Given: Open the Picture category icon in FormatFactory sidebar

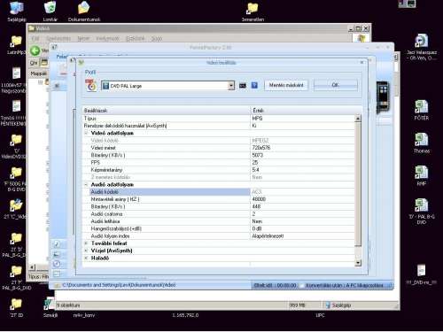Looking at the screenshot, I should (x=57, y=254).
